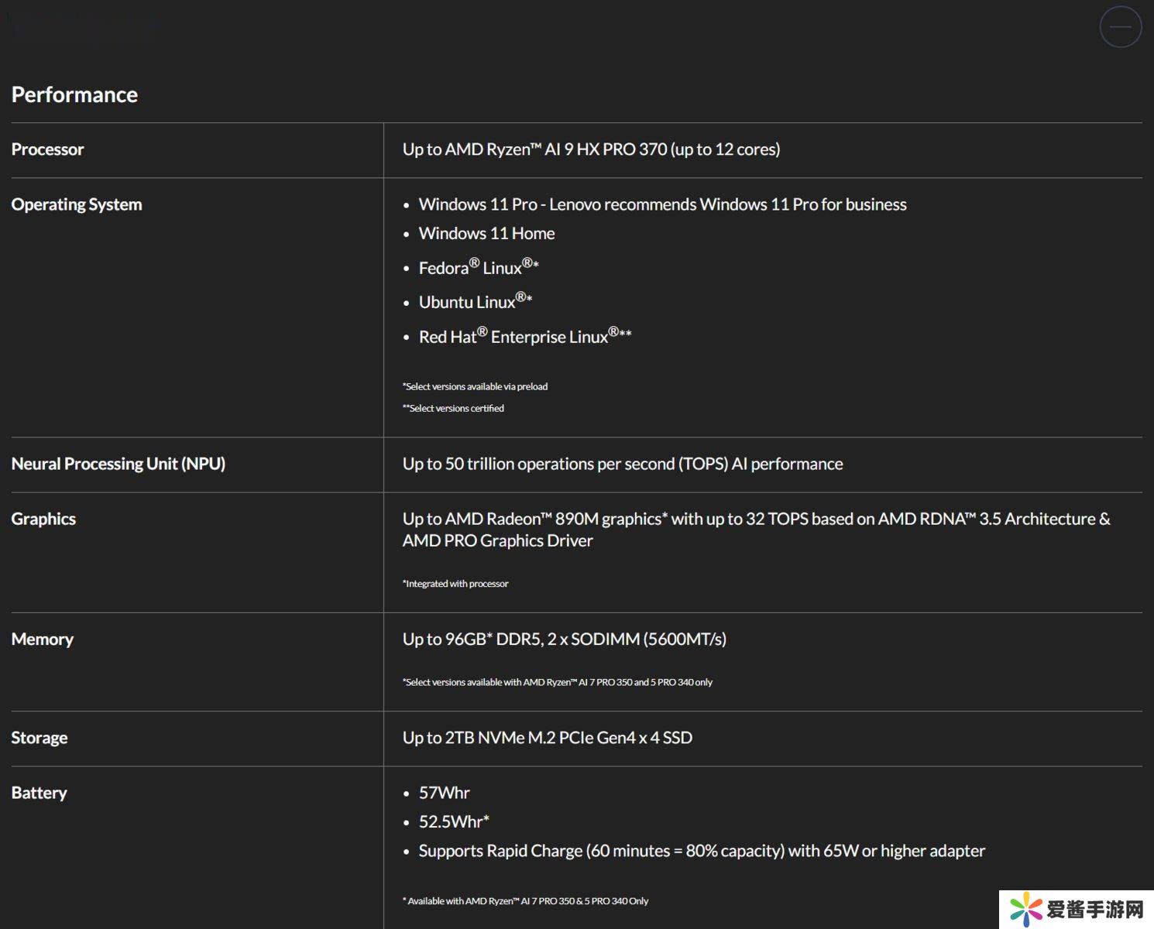The image size is (1154, 929).
Task: Click Red Hat Enterprise Linux list item
Action: click(x=524, y=337)
